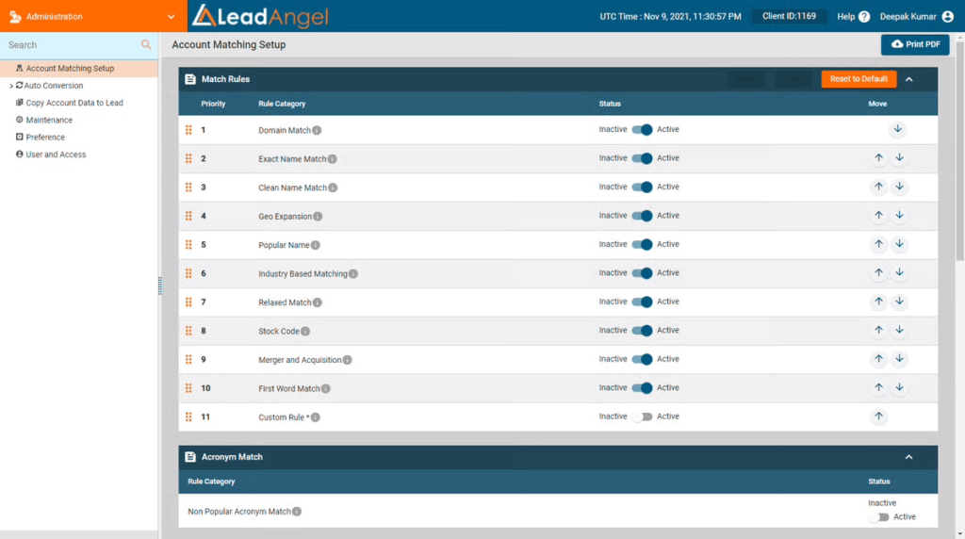The image size is (965, 539).
Task: Click the Print PDF button
Action: pos(914,44)
